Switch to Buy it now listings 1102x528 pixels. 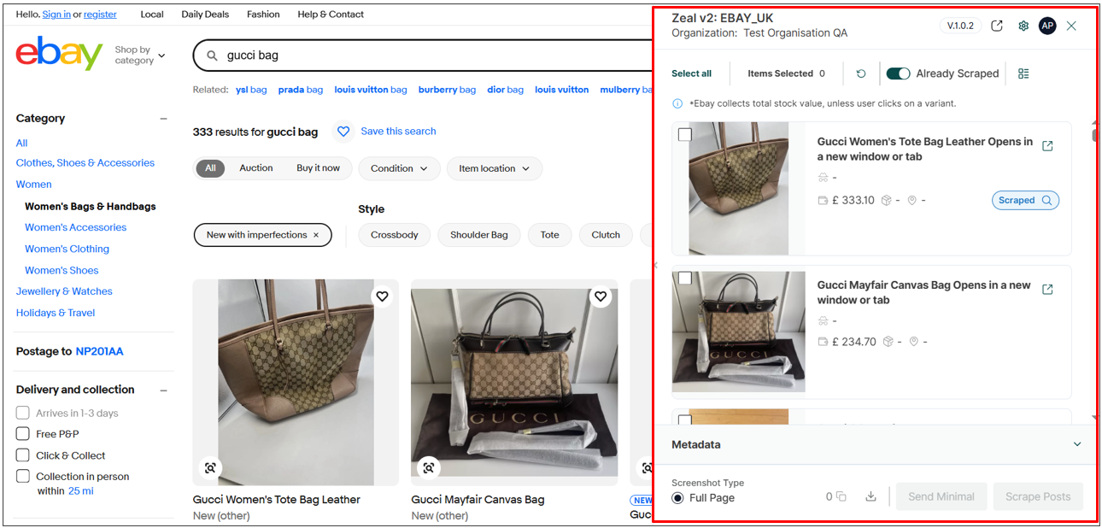coord(318,168)
